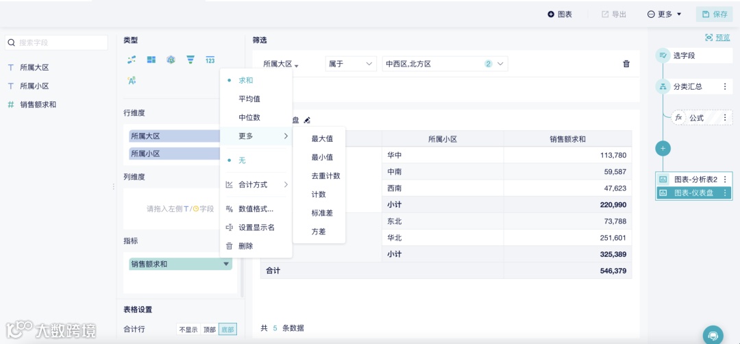Screen dimensions: 740x344
Task: Open the 属于 operator dropdown
Action: tap(351, 64)
